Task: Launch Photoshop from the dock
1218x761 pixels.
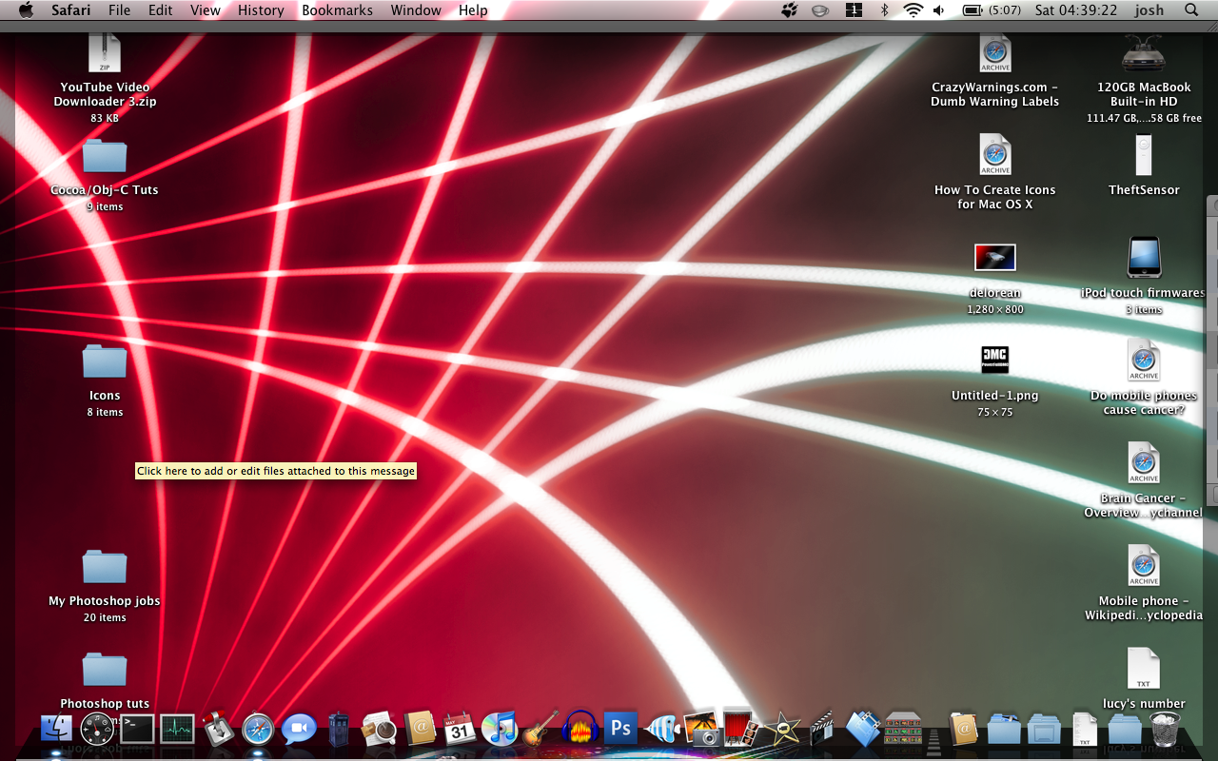Action: 620,730
